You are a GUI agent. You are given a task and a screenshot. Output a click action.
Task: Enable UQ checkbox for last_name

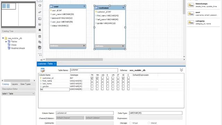tap(102, 83)
